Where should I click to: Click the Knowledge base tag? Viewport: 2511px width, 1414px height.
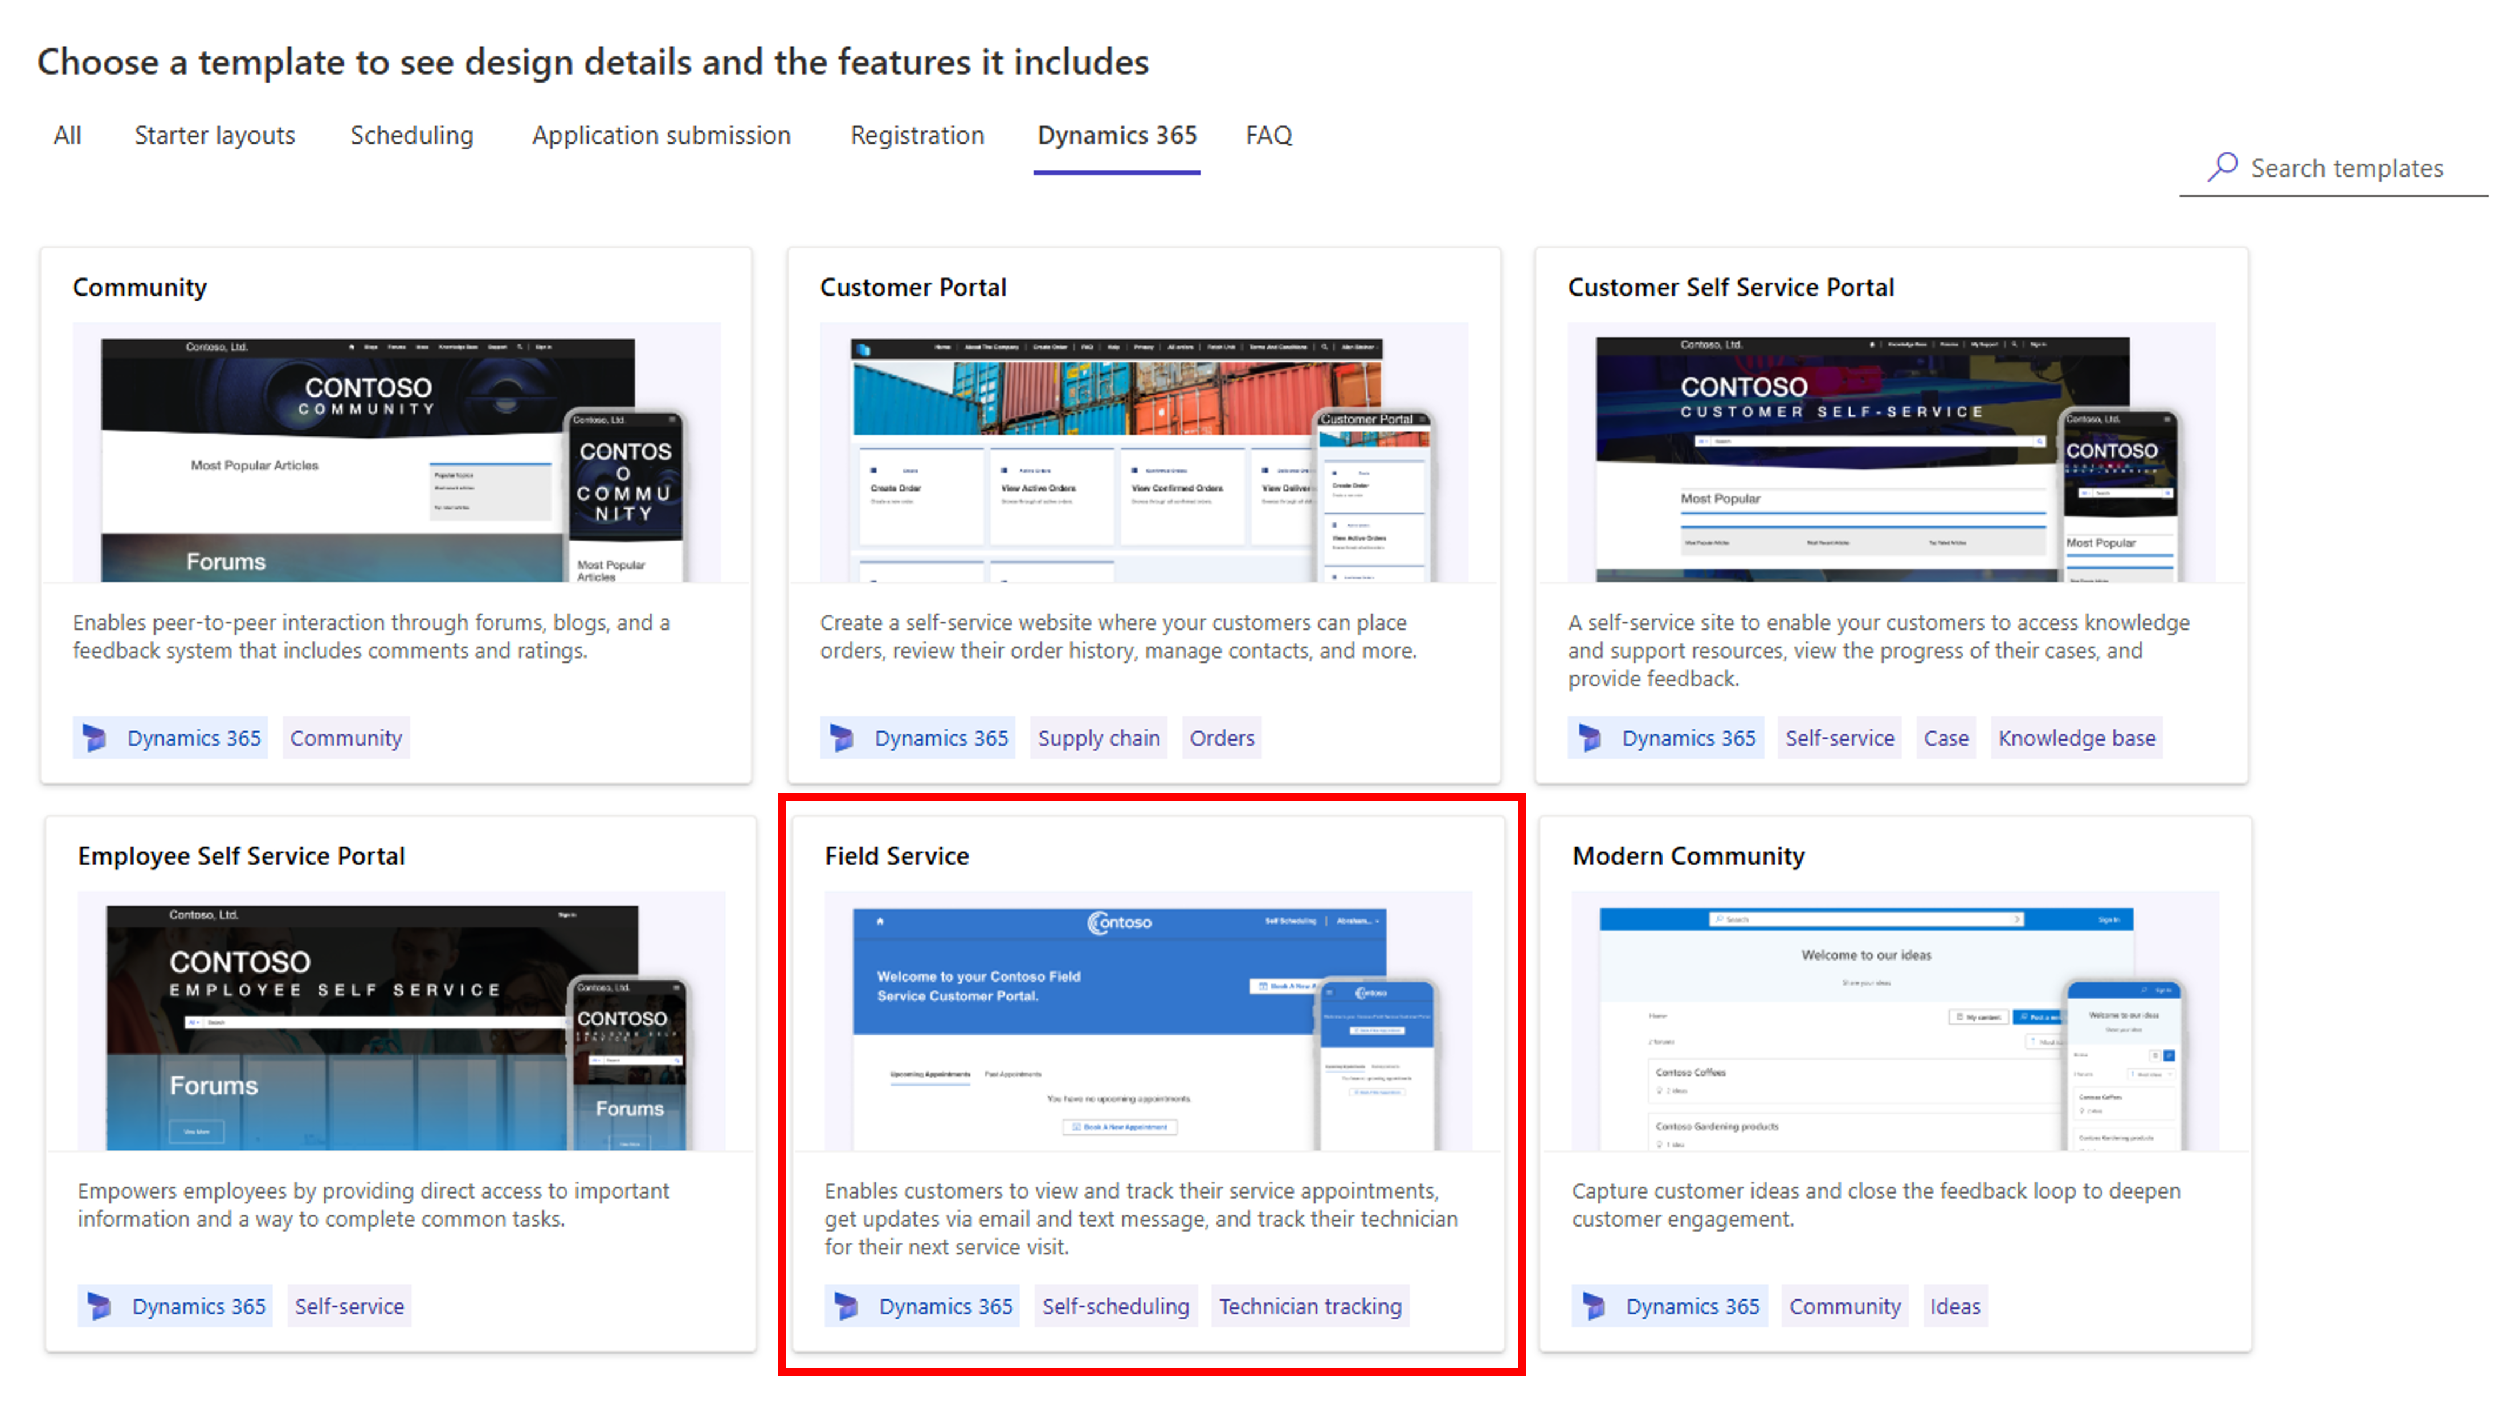(2076, 738)
